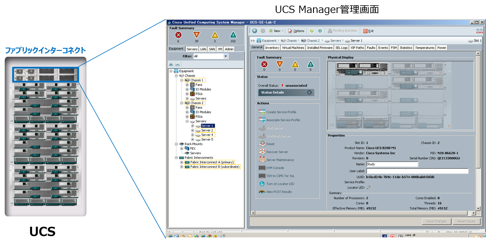The height and width of the screenshot is (248, 486).
Task: Click the expand-all plus icon above tree
Action: 171,64
